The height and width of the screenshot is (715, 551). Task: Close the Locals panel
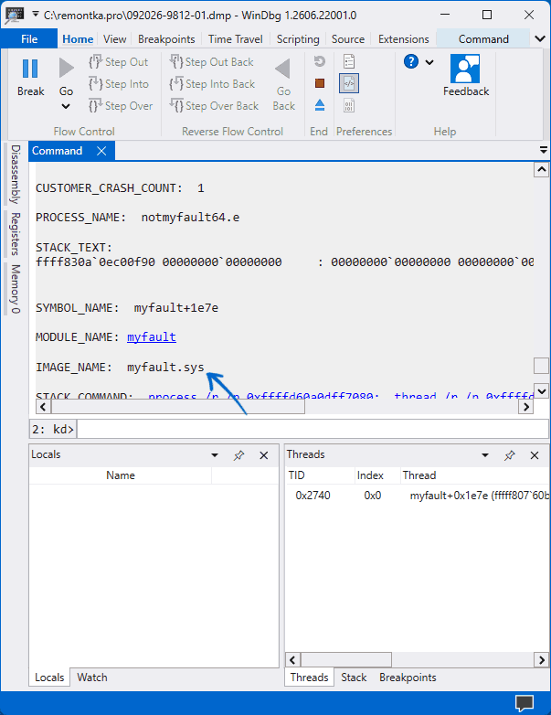[x=263, y=455]
